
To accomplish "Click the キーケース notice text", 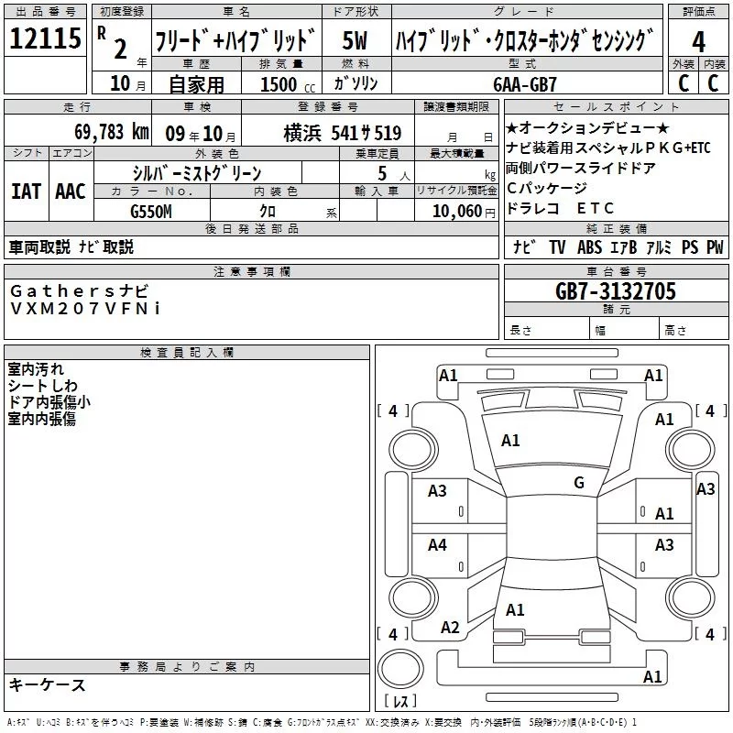I will (48, 684).
